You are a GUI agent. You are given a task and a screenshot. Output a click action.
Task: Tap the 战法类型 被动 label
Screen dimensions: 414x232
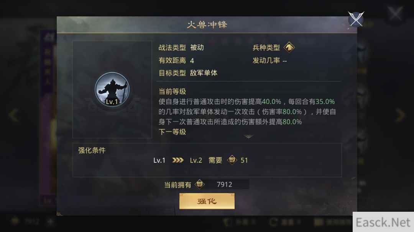point(181,47)
